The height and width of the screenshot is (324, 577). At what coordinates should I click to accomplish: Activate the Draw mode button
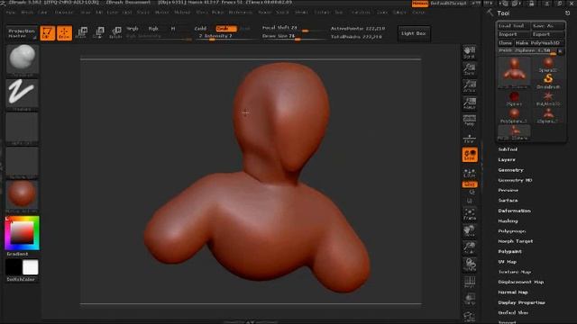pyautogui.click(x=64, y=33)
